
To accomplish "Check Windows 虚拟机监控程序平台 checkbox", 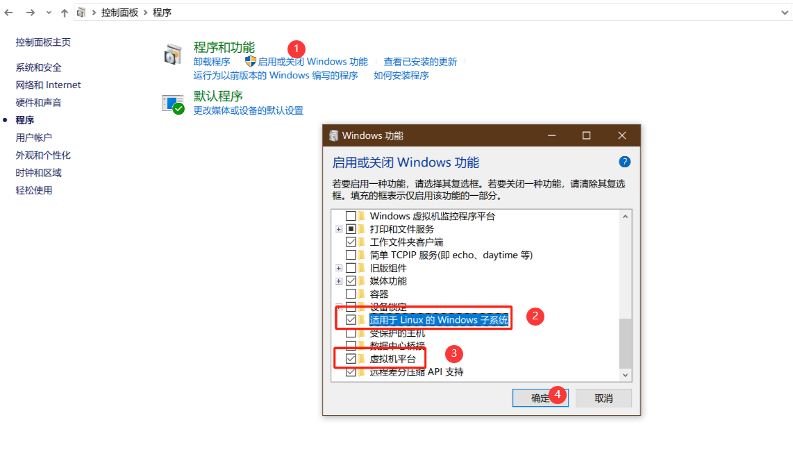I will [351, 216].
